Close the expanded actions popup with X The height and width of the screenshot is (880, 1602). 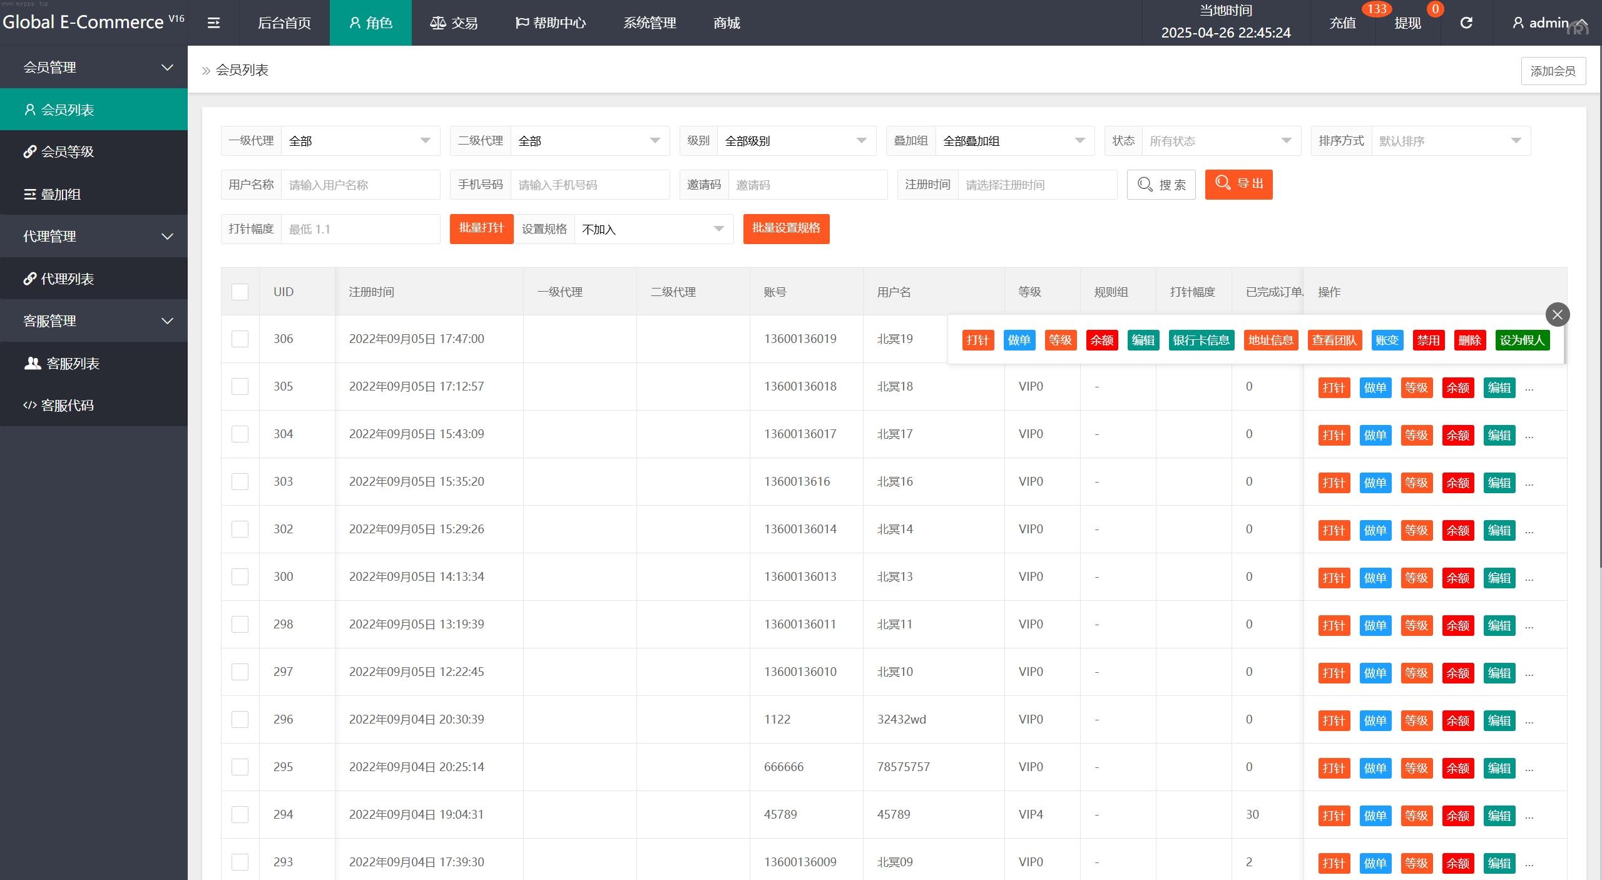tap(1557, 314)
